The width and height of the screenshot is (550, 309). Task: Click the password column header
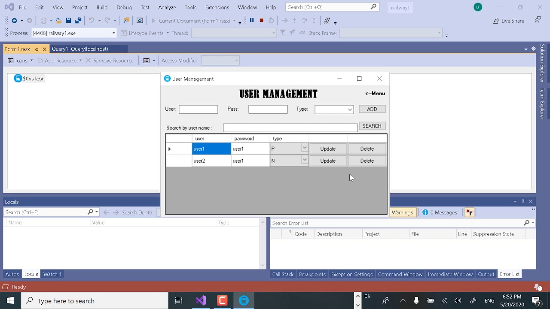pos(251,139)
